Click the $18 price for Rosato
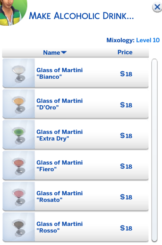 [x=126, y=197]
